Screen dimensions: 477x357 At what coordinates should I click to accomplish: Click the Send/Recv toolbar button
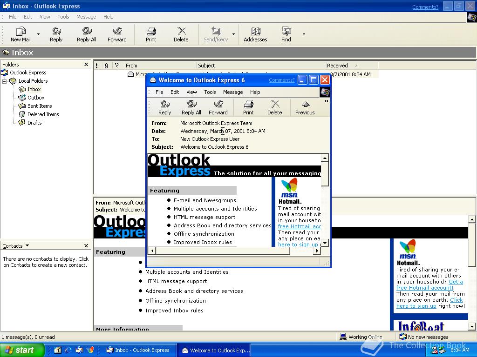[216, 34]
